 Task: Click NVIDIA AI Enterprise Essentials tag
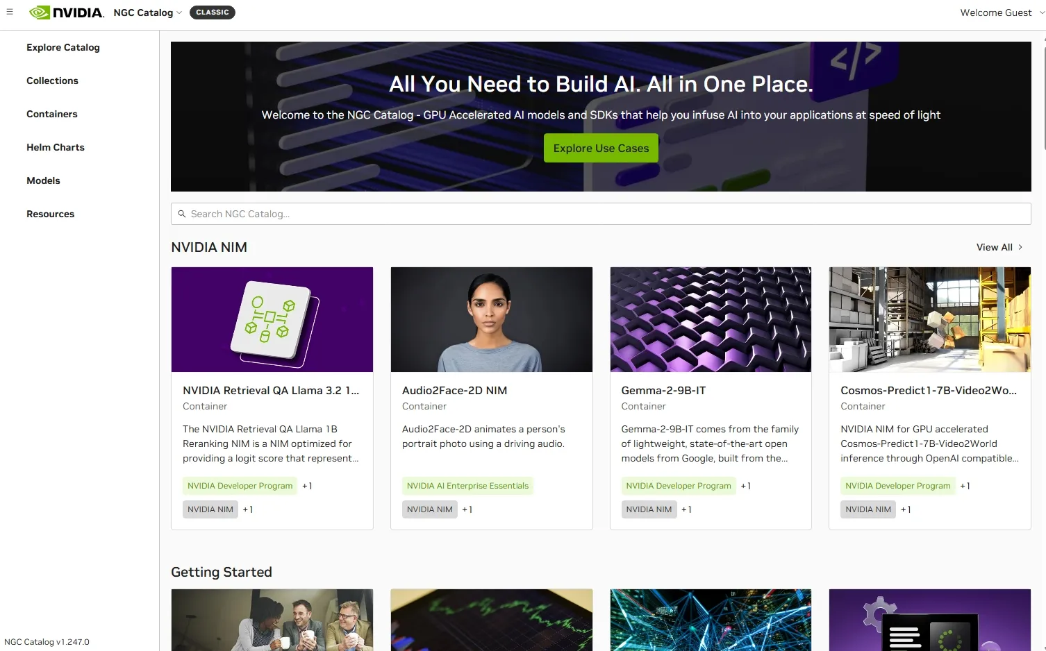click(x=467, y=486)
